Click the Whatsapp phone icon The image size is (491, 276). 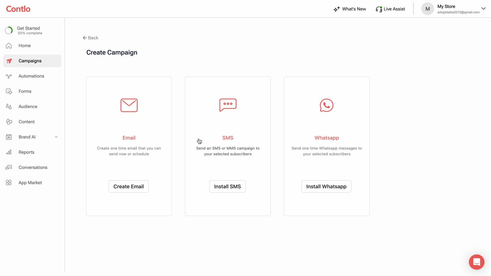(327, 105)
